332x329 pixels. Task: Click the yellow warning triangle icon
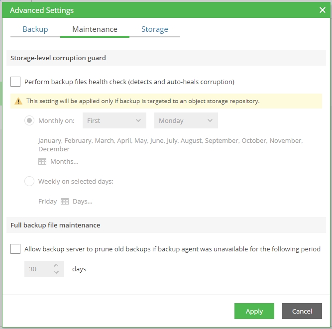tap(18, 101)
